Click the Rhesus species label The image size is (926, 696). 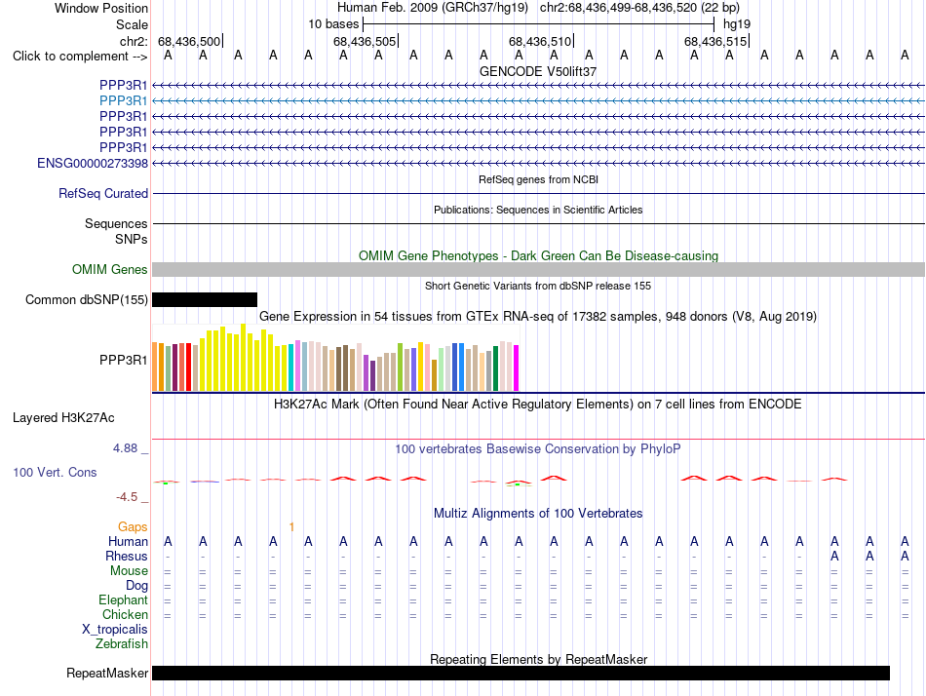[127, 556]
